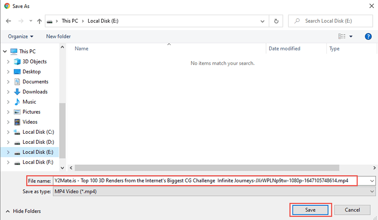This screenshot has width=378, height=220.
Task: Open 3D Objects folder
Action: pos(34,61)
